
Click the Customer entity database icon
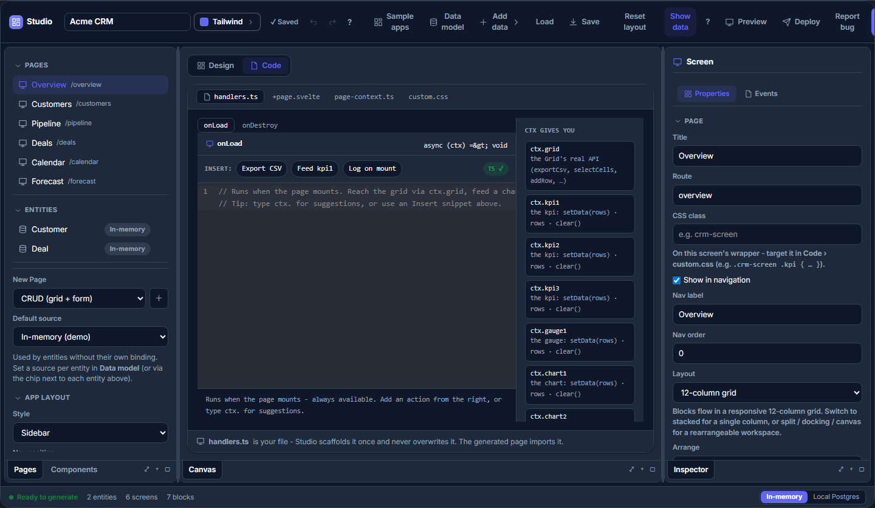(x=23, y=229)
